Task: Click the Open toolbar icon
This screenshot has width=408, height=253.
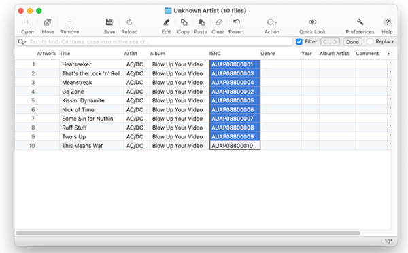Action: [x=27, y=22]
